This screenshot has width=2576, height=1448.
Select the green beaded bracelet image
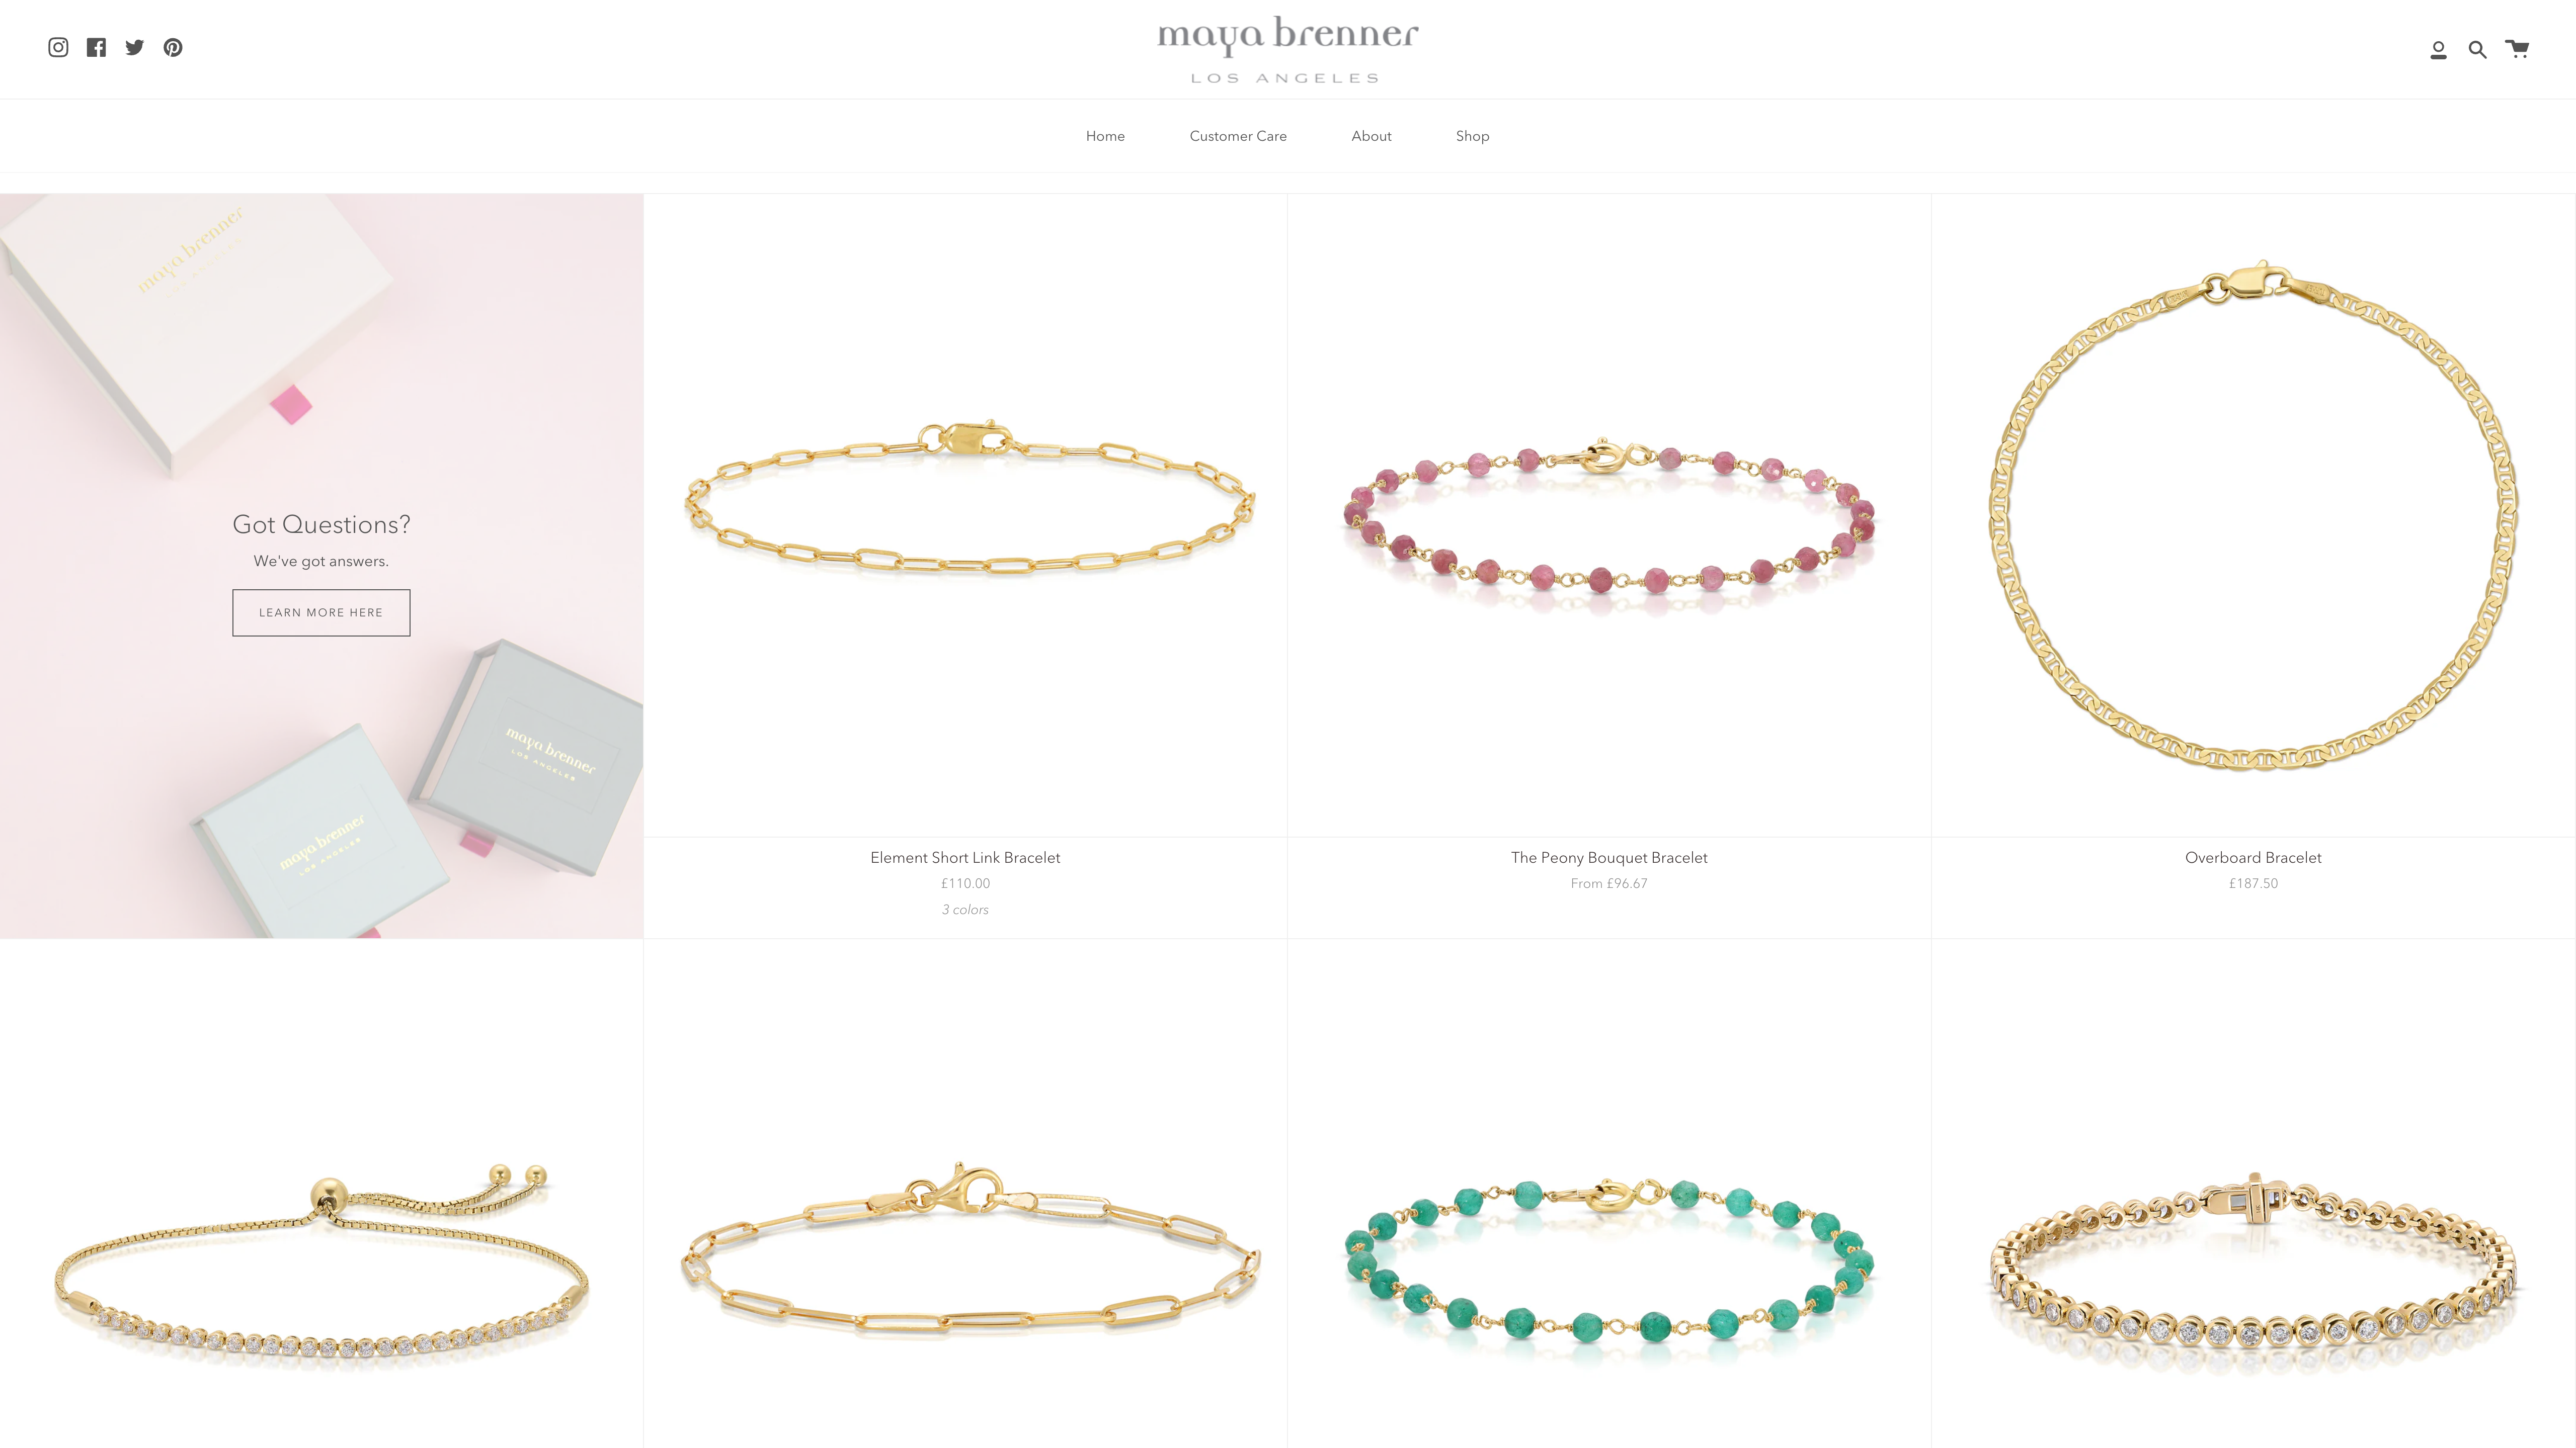[x=1609, y=1261]
